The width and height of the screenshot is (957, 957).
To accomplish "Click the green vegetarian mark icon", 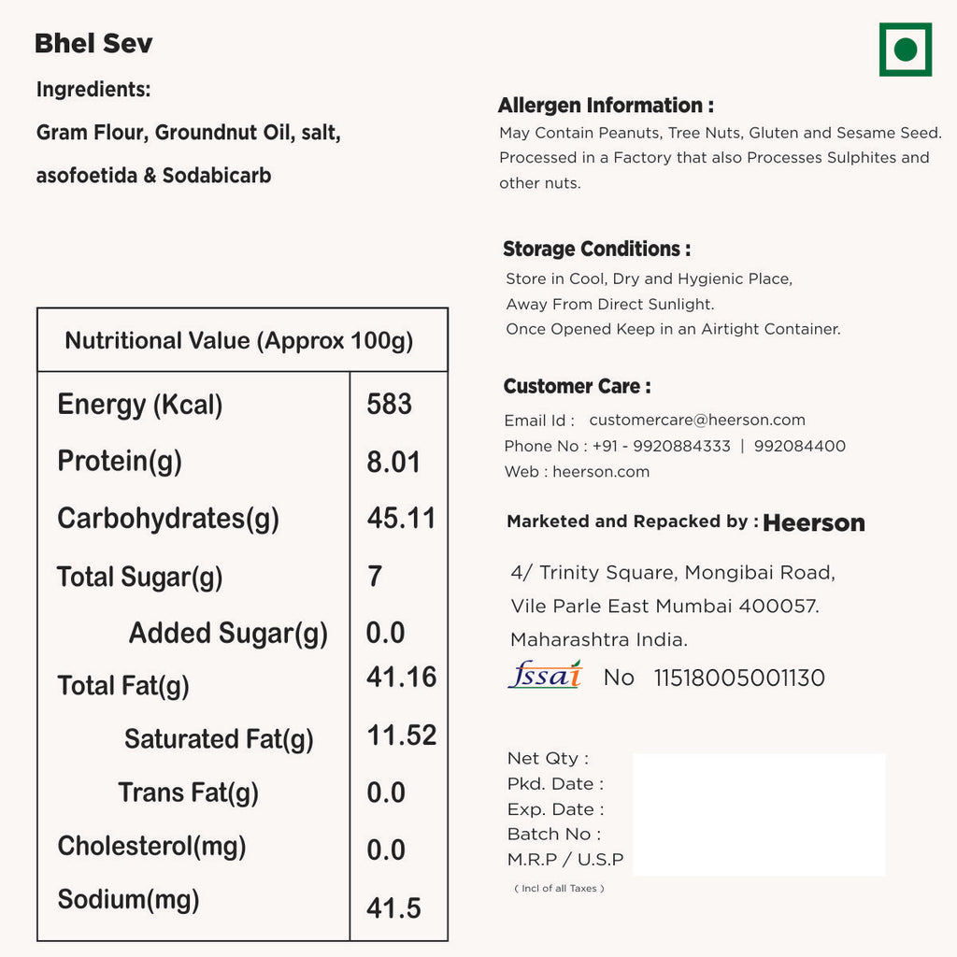I will click(x=905, y=50).
